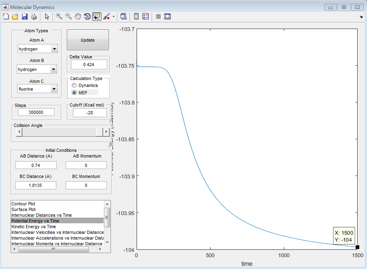367x269 pixels.
Task: Show plot tools and dock figure icon
Action: tap(167, 16)
